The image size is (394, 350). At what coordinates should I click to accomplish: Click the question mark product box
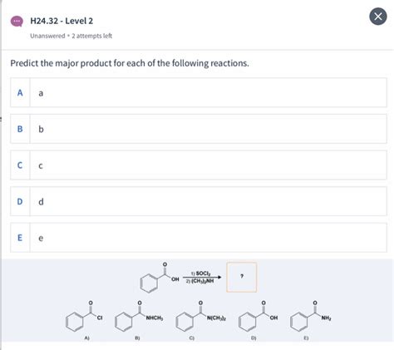(242, 277)
